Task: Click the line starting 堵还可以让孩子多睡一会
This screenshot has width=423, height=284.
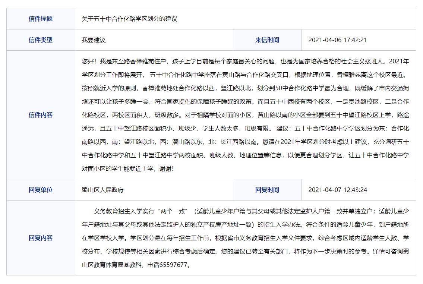Action: (x=246, y=102)
